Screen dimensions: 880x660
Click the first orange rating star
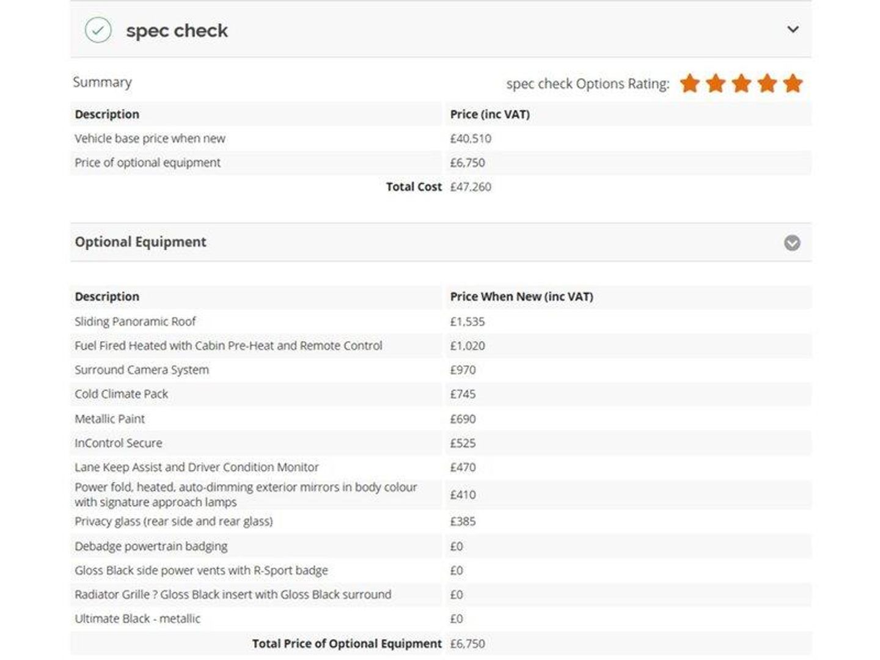pos(690,83)
